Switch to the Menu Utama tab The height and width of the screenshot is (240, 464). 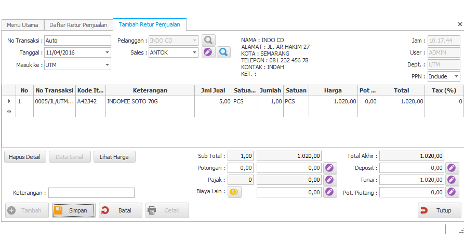pyautogui.click(x=22, y=25)
